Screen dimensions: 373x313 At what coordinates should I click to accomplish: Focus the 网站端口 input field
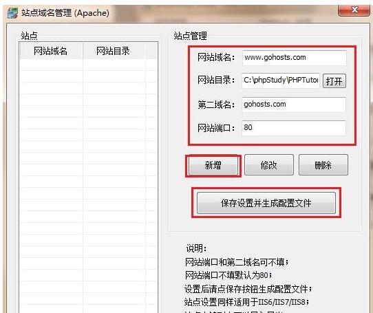(294, 128)
